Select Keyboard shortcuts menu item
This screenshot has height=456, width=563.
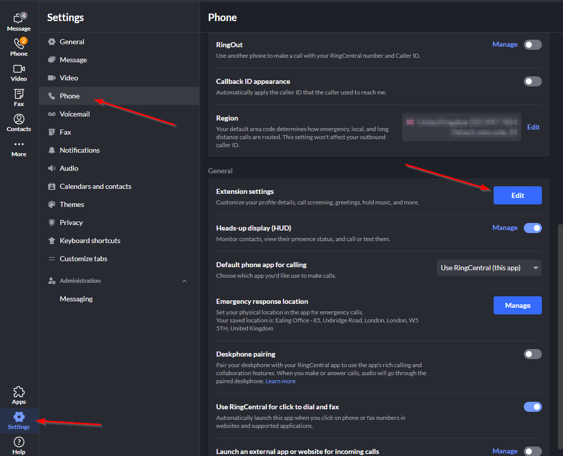[x=119, y=241]
